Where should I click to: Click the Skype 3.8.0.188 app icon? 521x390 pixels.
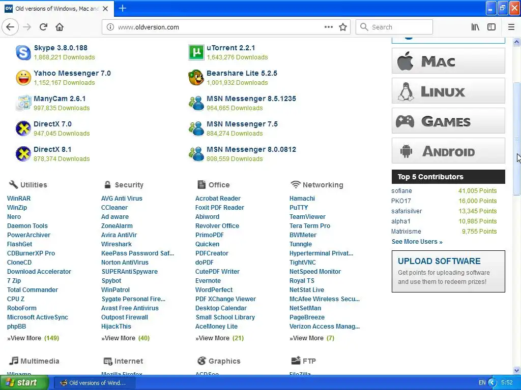pyautogui.click(x=23, y=52)
